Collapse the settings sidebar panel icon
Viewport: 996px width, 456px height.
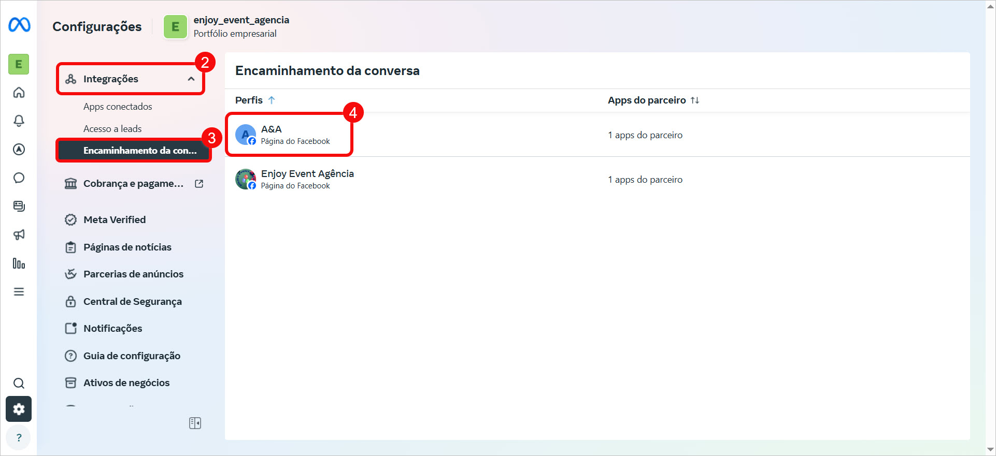[195, 423]
